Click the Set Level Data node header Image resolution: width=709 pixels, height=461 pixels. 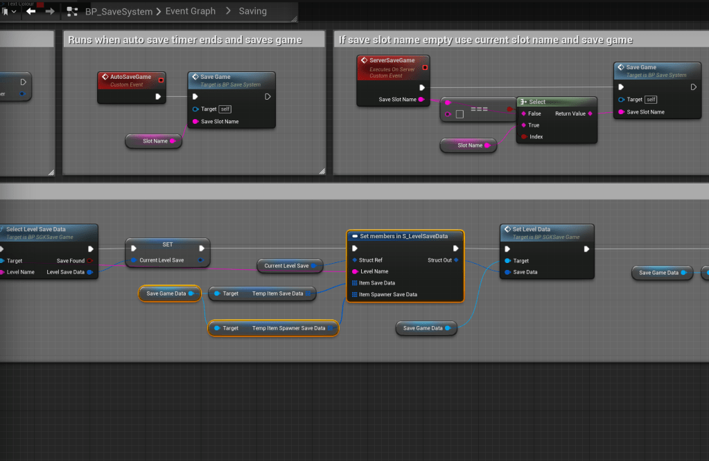pos(546,230)
